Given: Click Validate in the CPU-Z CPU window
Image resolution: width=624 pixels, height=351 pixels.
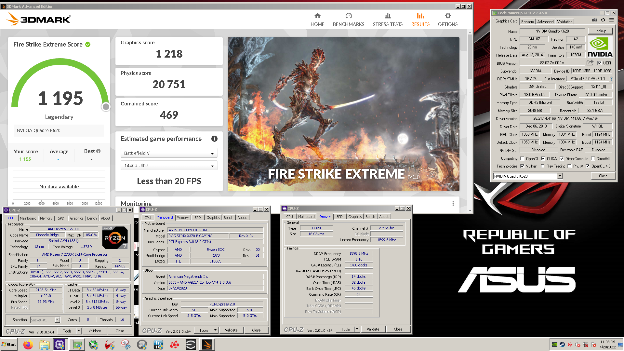Looking at the screenshot, I should (x=95, y=331).
